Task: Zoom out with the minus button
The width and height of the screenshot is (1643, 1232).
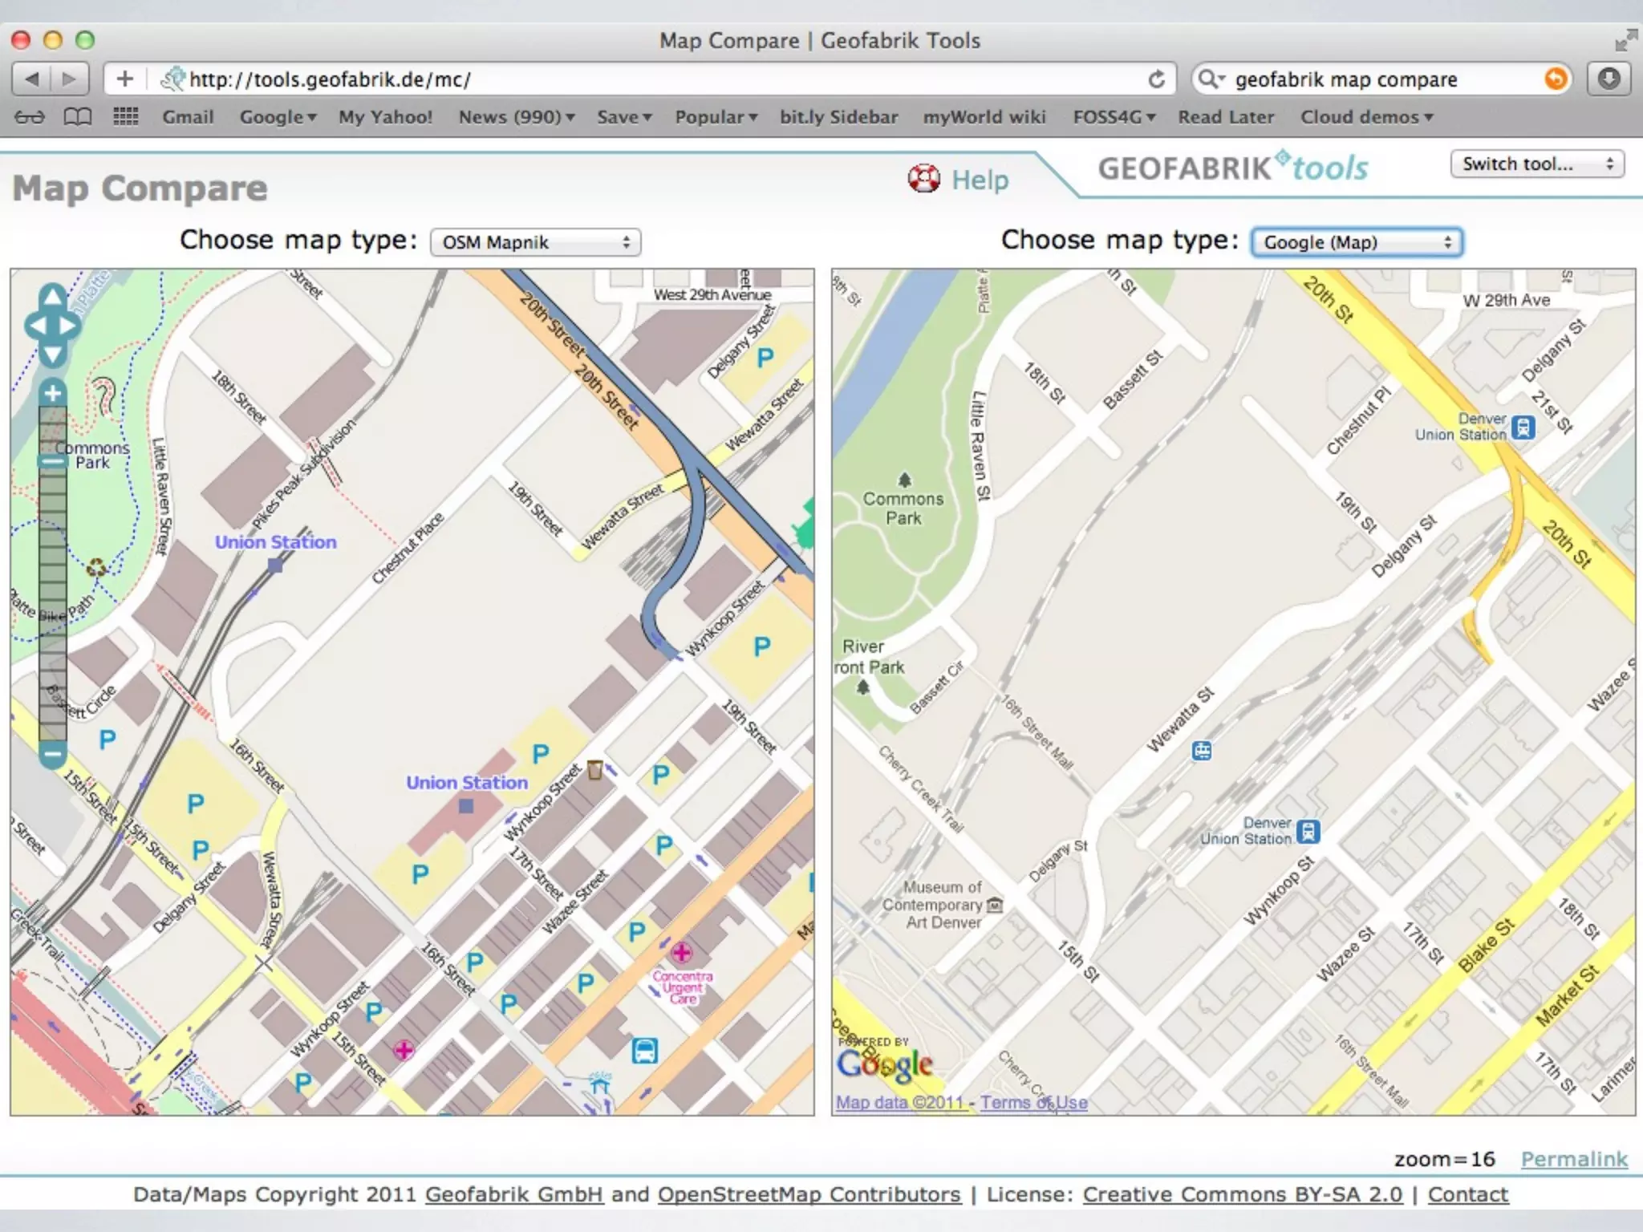Action: (x=53, y=754)
